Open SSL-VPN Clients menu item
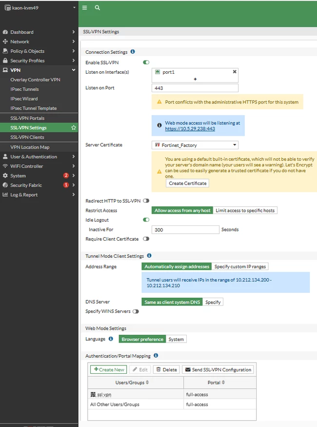 click(27, 137)
